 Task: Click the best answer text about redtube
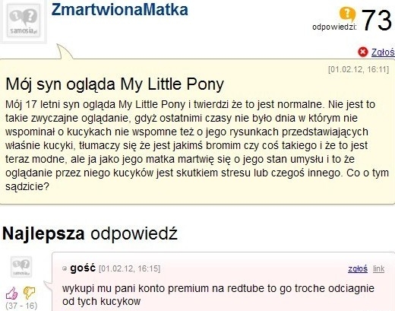(x=218, y=295)
